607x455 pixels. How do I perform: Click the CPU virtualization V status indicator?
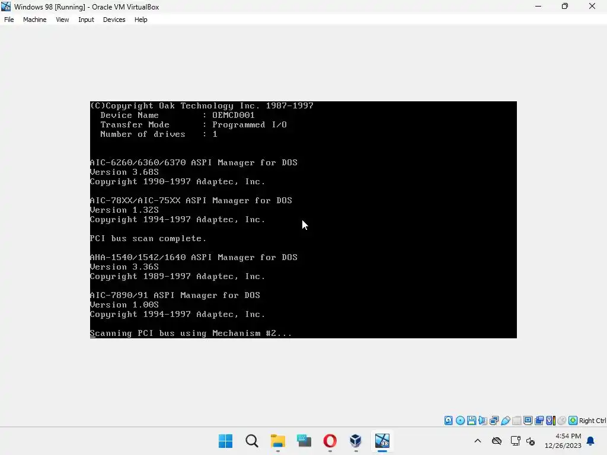point(551,421)
